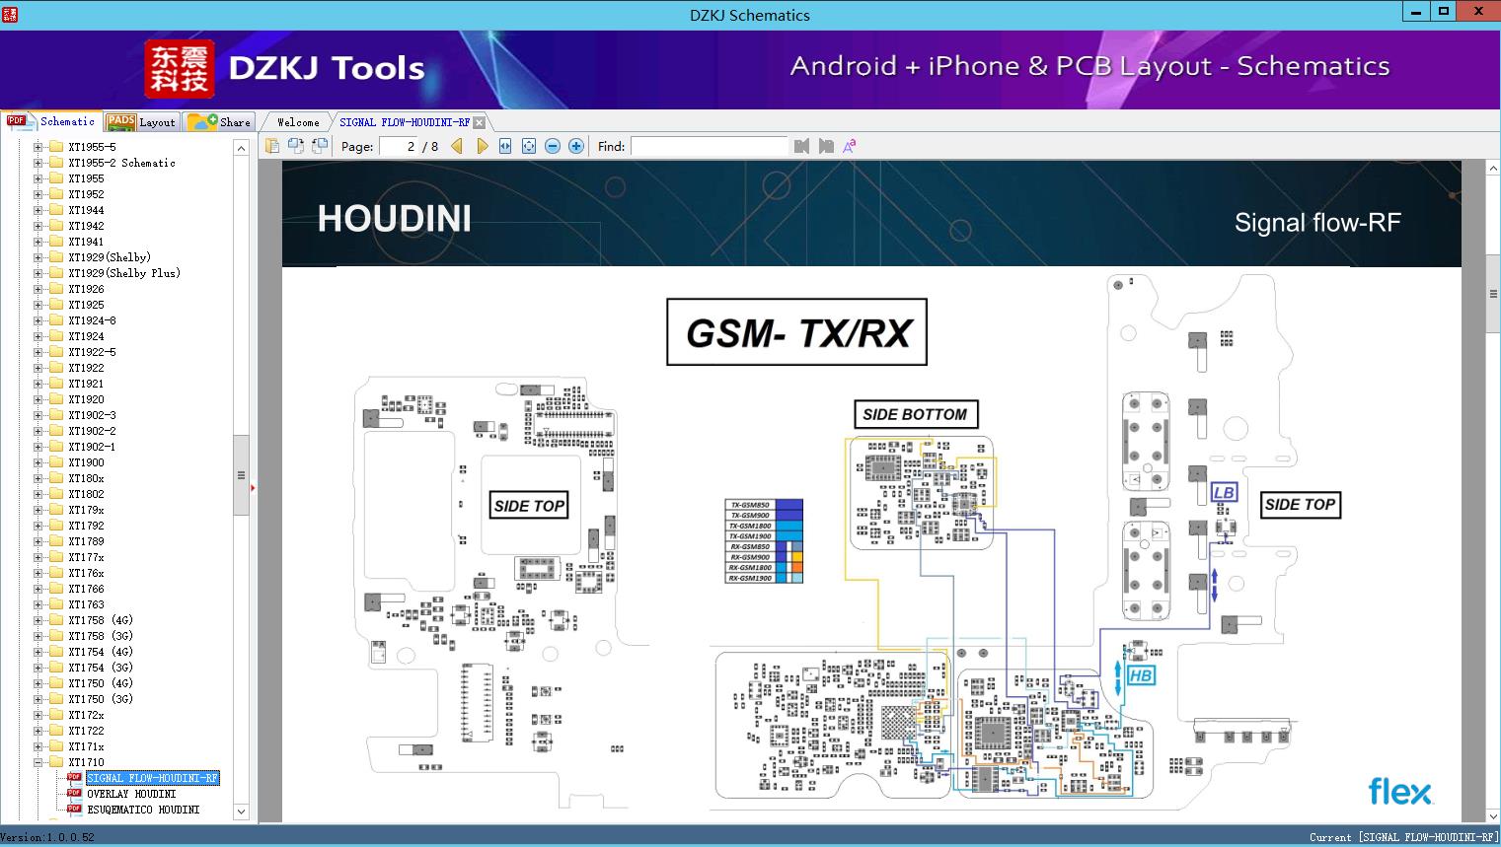Click the fit-to-page icon
Viewport: 1501px width, 847px height.
coord(529,146)
